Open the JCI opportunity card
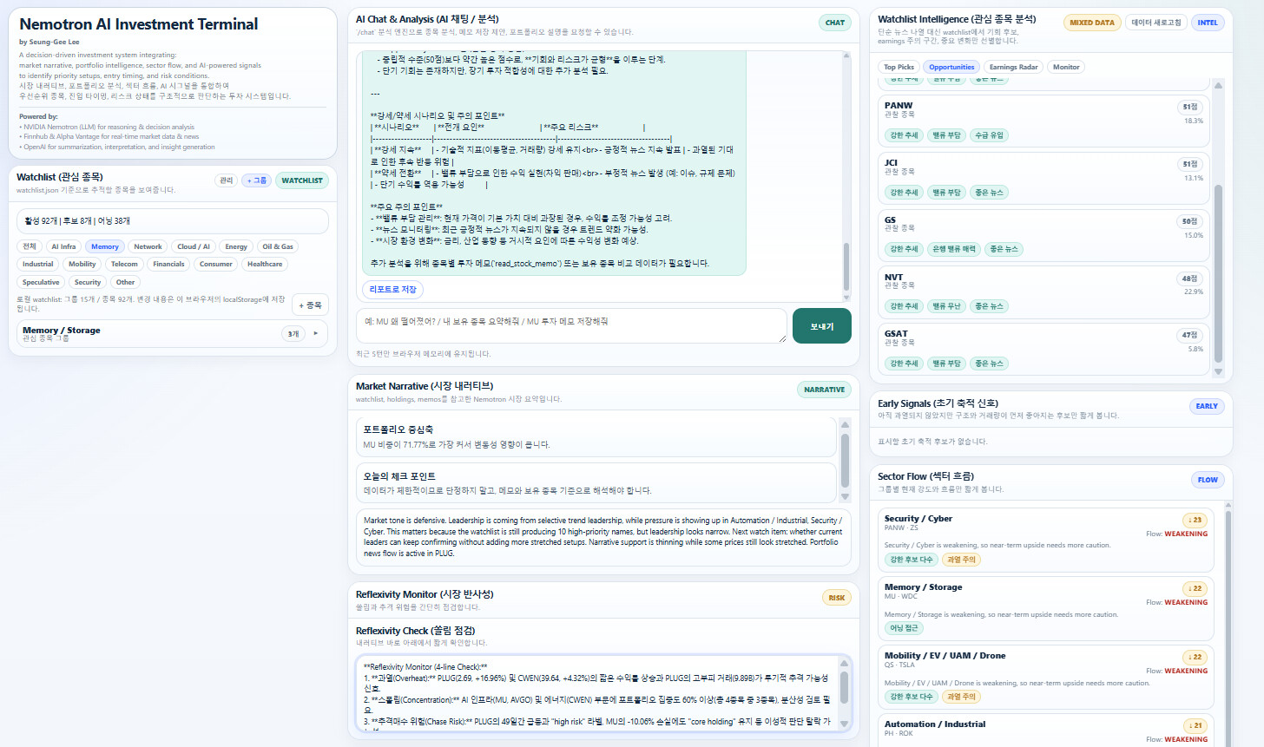 point(1043,177)
